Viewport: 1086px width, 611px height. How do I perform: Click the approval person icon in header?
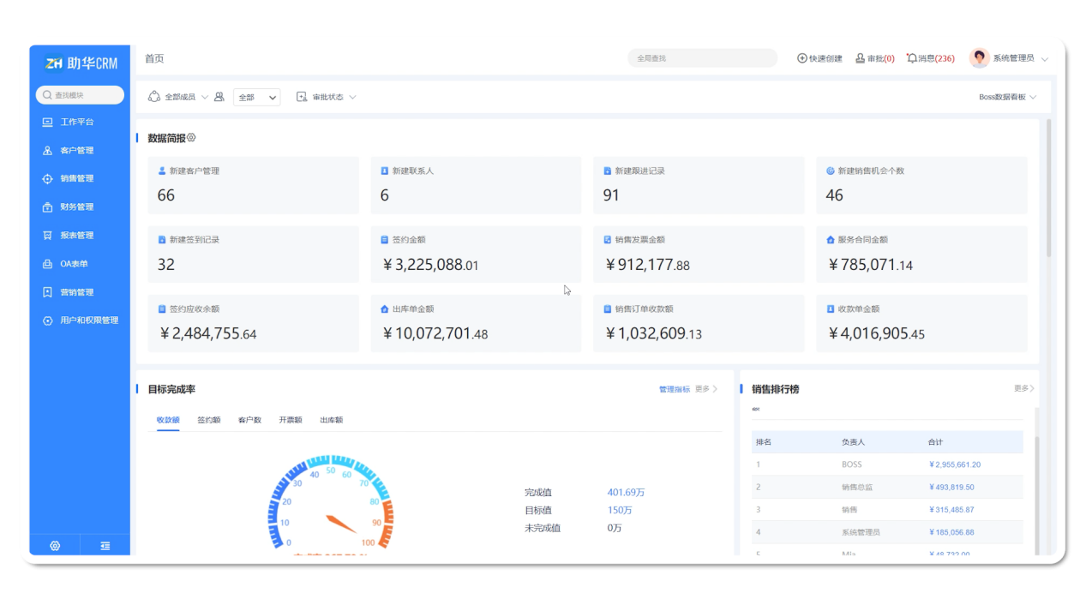click(860, 58)
